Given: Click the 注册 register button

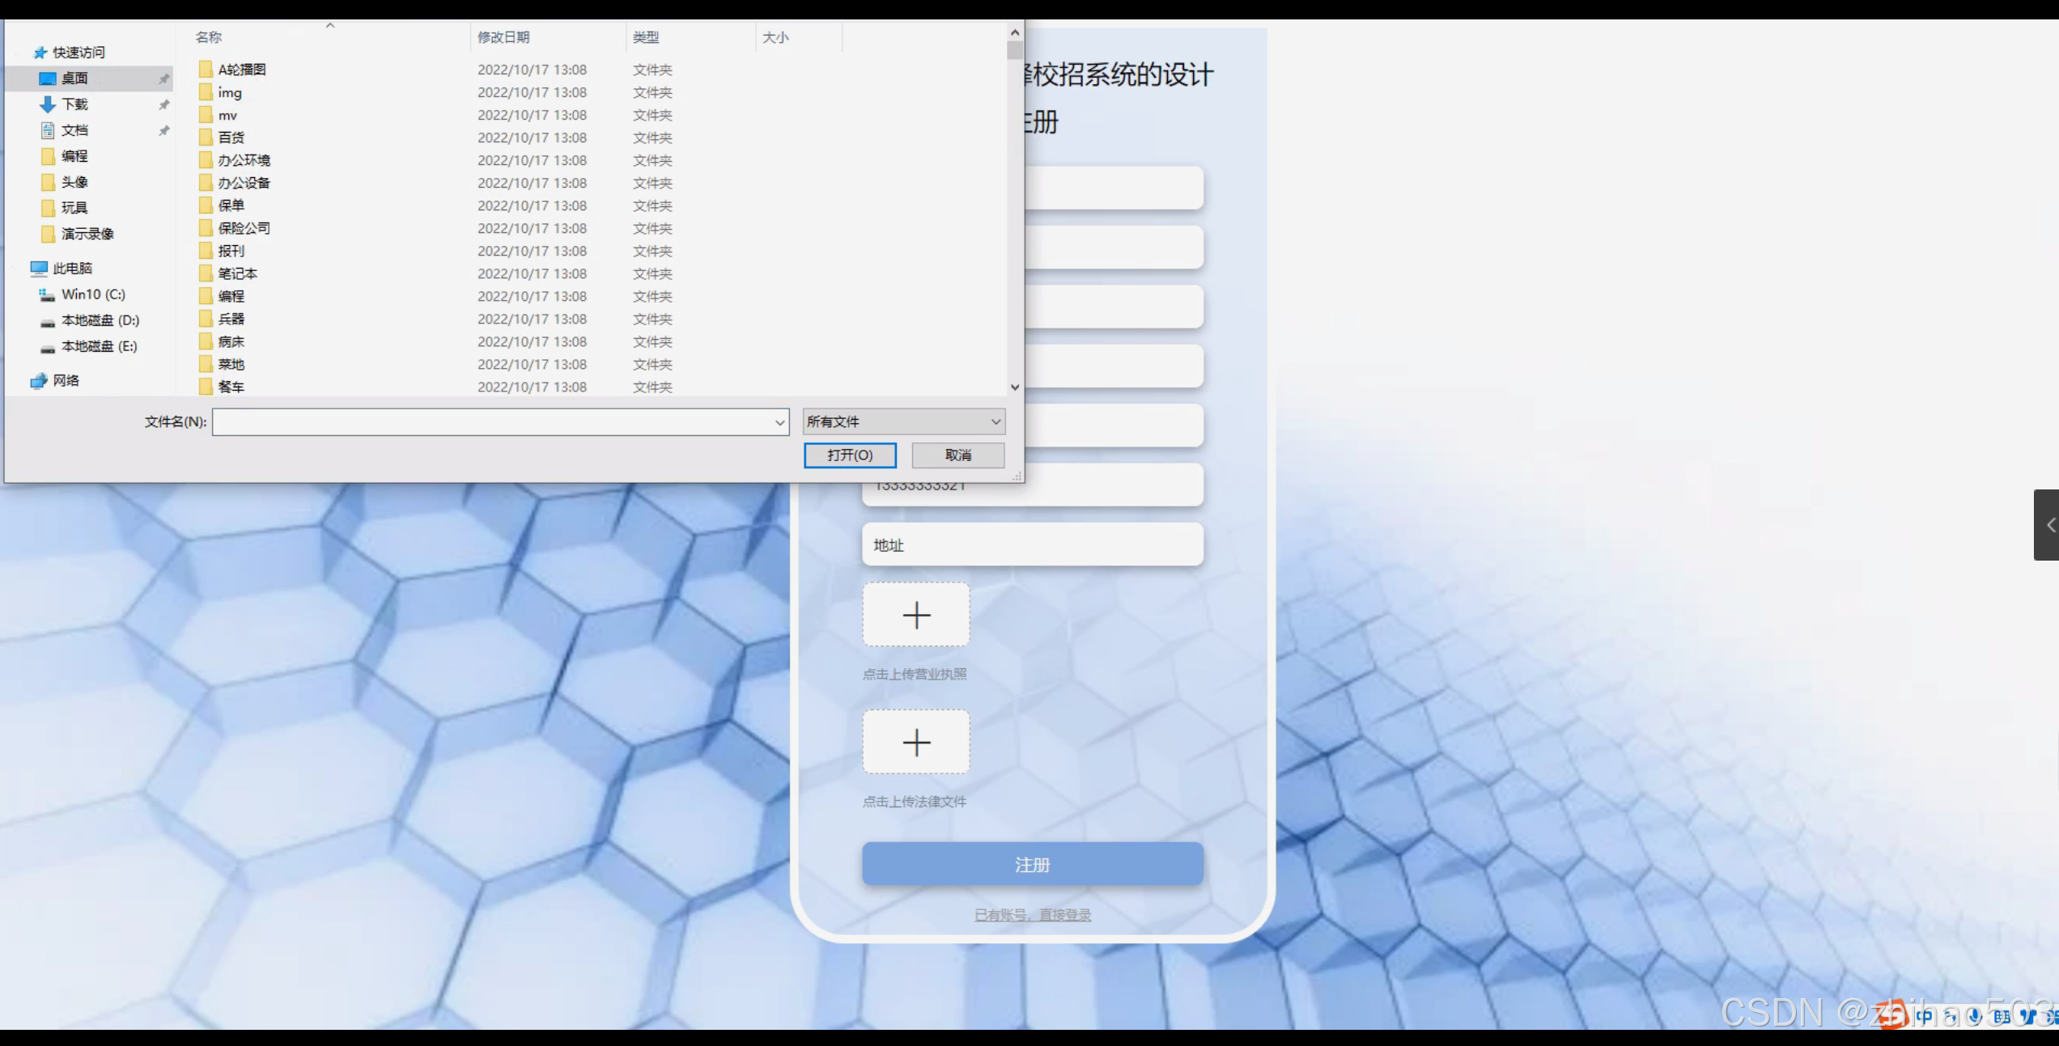Looking at the screenshot, I should click(1032, 865).
